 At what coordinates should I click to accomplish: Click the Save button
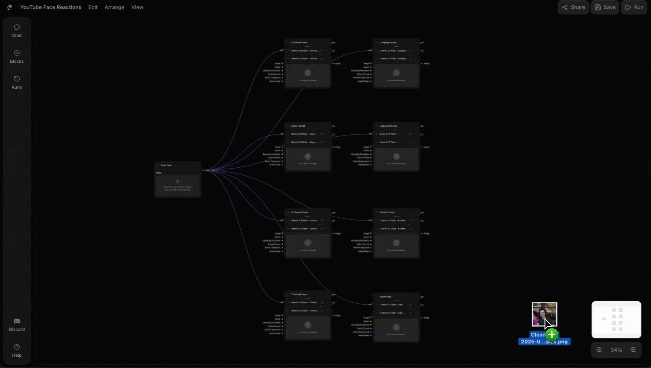point(605,7)
